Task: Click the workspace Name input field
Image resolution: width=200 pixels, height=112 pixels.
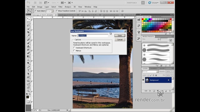Action: point(93,36)
